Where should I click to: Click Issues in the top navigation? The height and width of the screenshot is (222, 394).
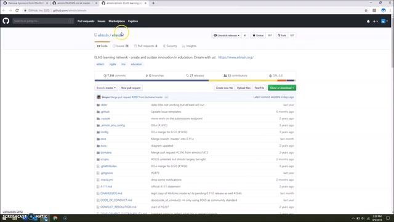[102, 21]
